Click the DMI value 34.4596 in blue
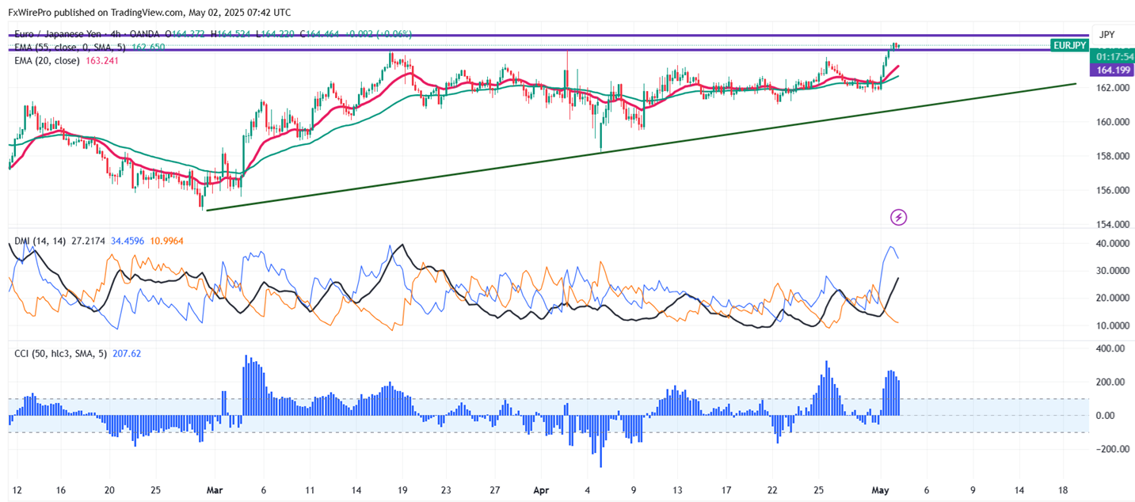 coord(126,240)
